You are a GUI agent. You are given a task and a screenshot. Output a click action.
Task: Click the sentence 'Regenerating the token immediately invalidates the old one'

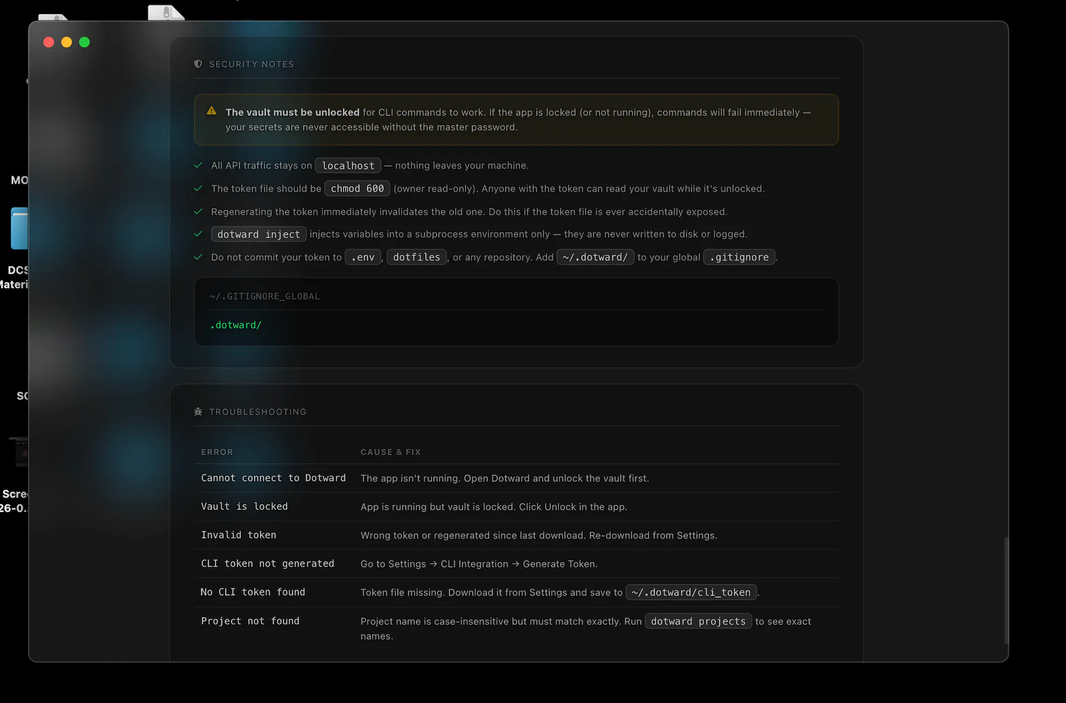tap(348, 212)
